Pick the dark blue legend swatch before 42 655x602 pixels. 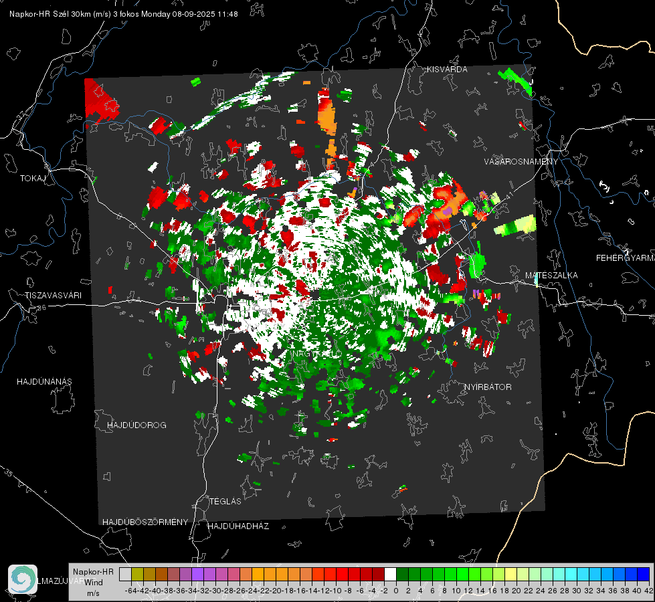coord(644,574)
